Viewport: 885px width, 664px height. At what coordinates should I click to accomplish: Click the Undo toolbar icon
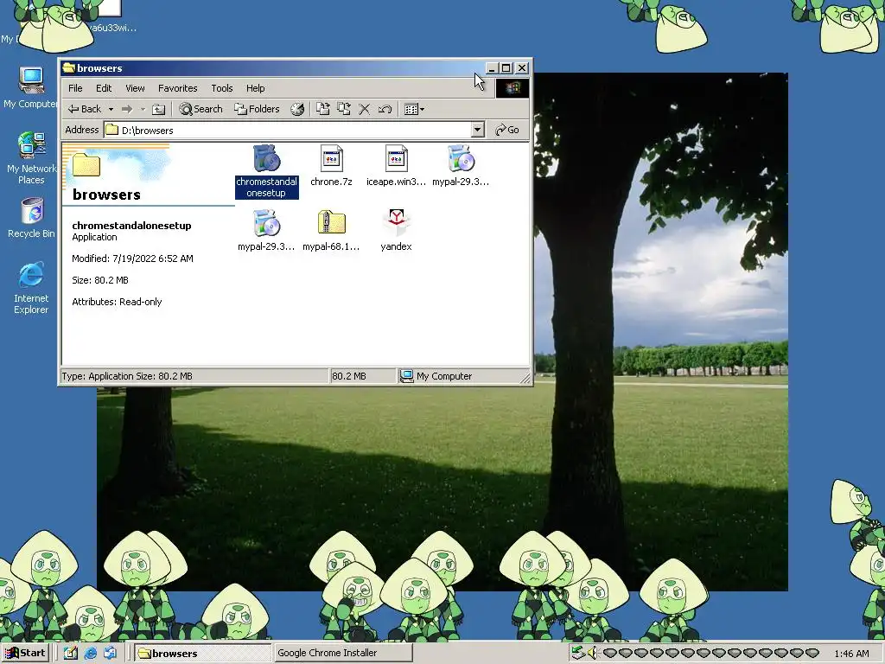[x=385, y=109]
